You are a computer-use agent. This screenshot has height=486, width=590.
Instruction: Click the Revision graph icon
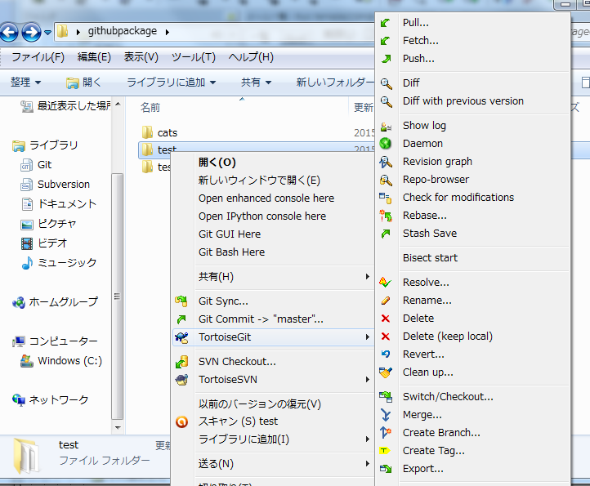click(386, 162)
